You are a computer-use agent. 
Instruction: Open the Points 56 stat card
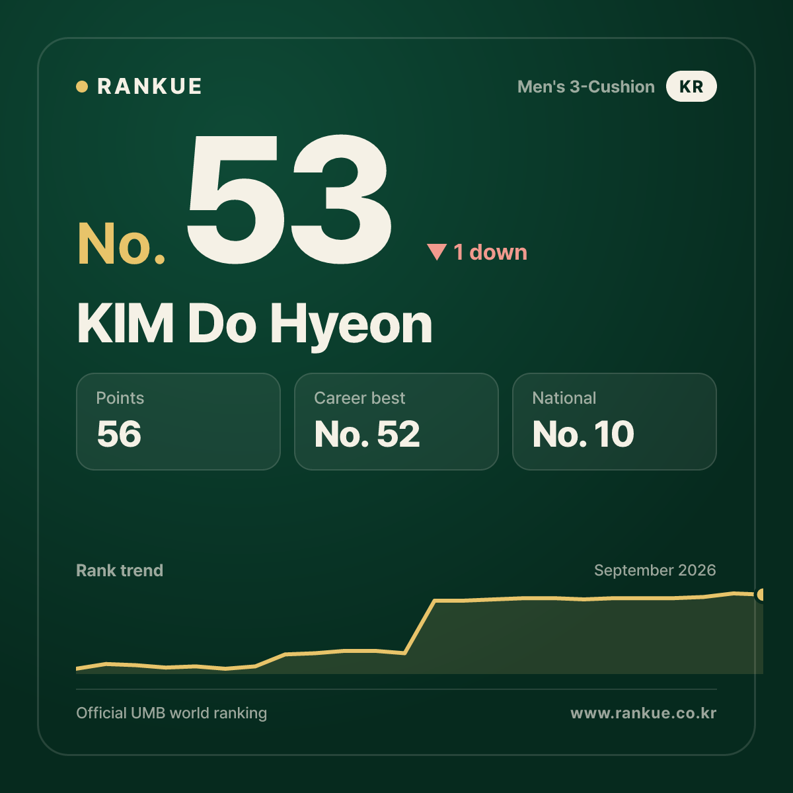pos(178,422)
